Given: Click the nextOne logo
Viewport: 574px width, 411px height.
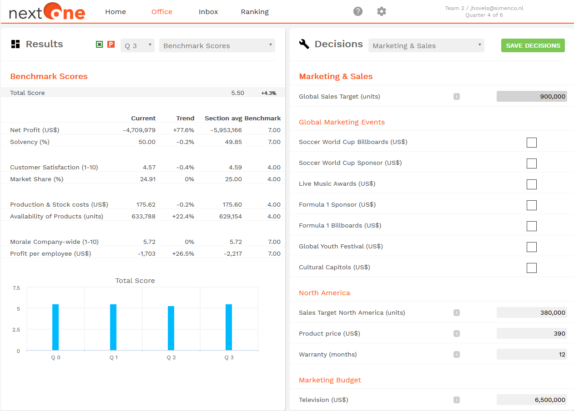Looking at the screenshot, I should 47,12.
